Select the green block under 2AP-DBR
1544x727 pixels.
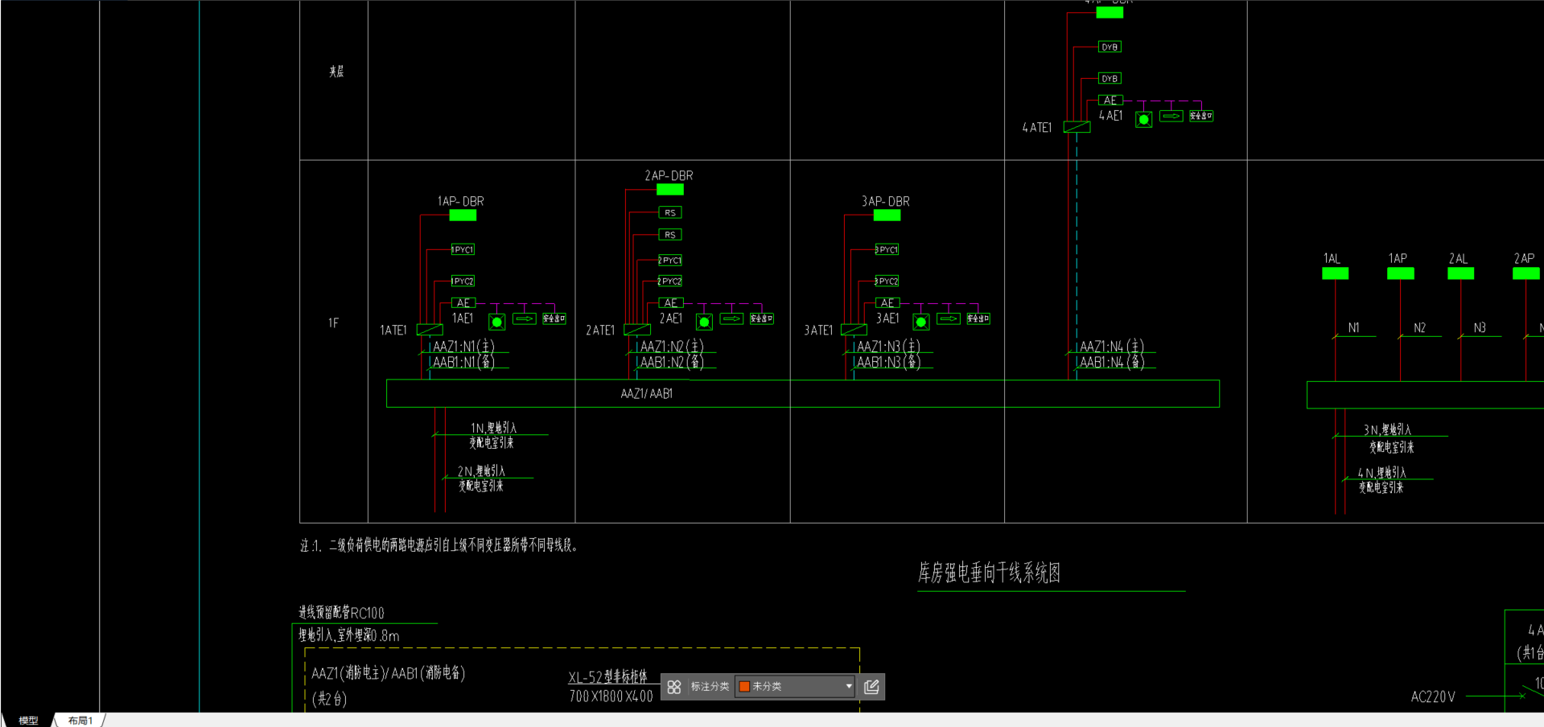pos(670,190)
